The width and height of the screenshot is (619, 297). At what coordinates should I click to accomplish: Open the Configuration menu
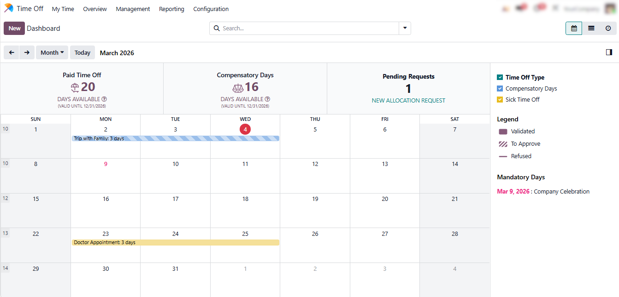click(211, 9)
